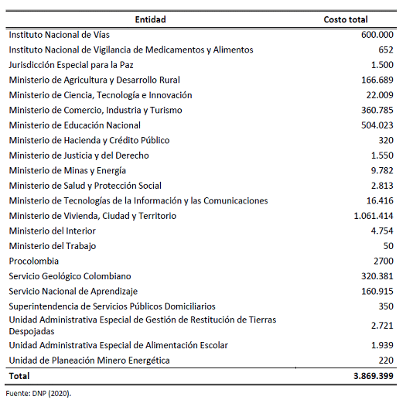The width and height of the screenshot is (406, 400).
Task: Click Ministerio de Agricultura y Desarrollo Rural
Action: point(94,80)
